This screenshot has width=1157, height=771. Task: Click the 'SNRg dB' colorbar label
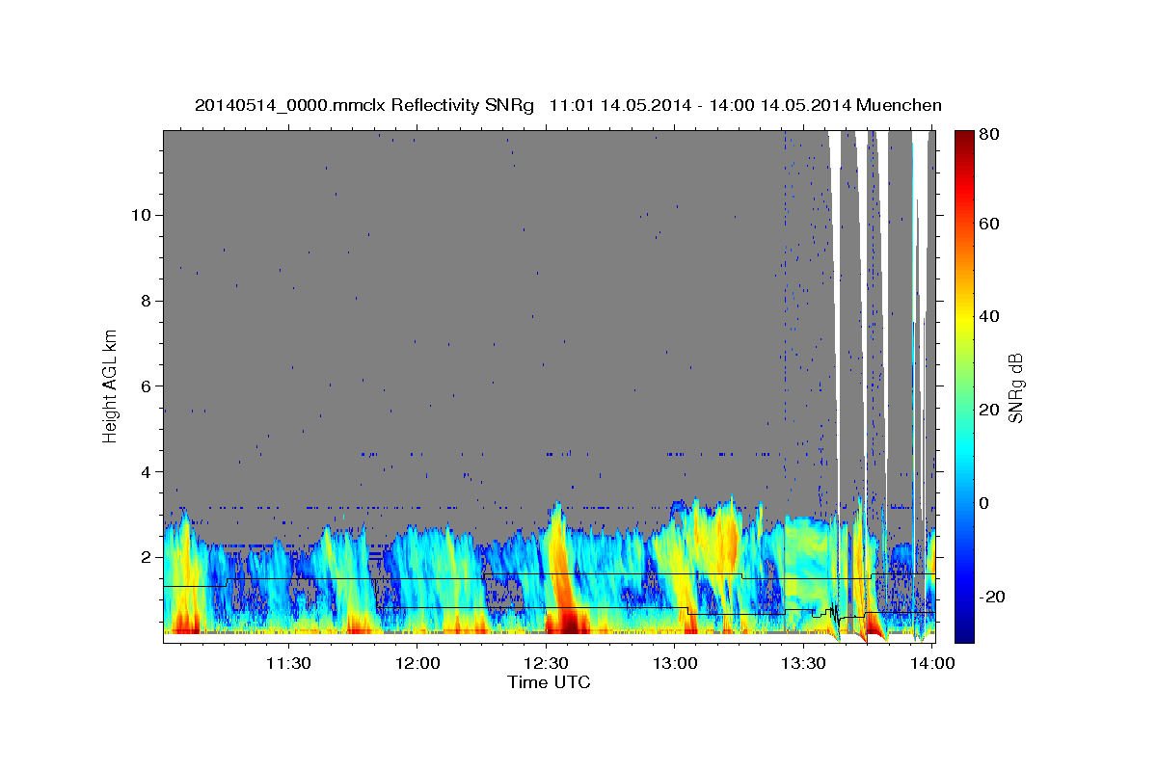(x=1015, y=387)
